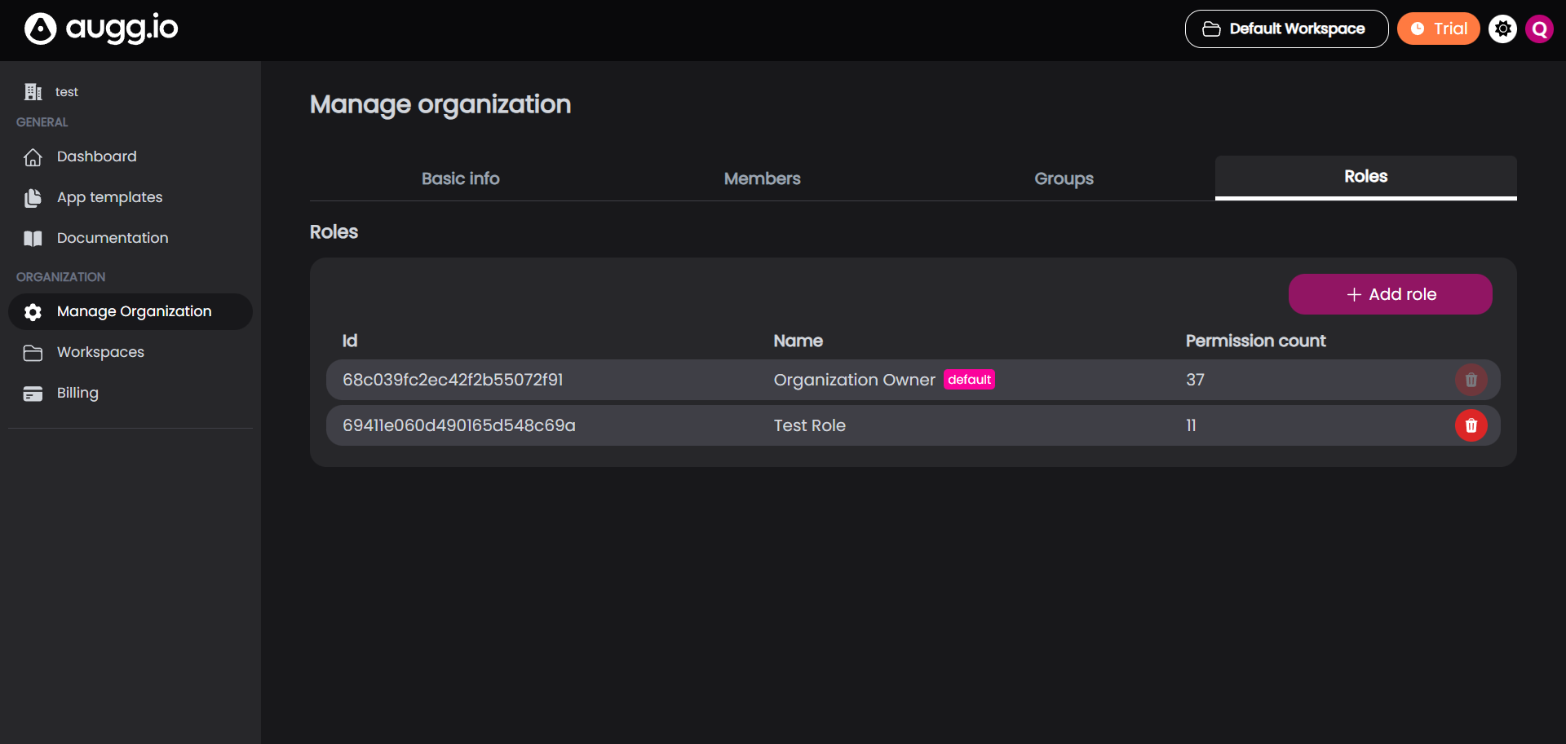Image resolution: width=1566 pixels, height=744 pixels.
Task: Open settings via the gear icon in header
Action: [1502, 29]
